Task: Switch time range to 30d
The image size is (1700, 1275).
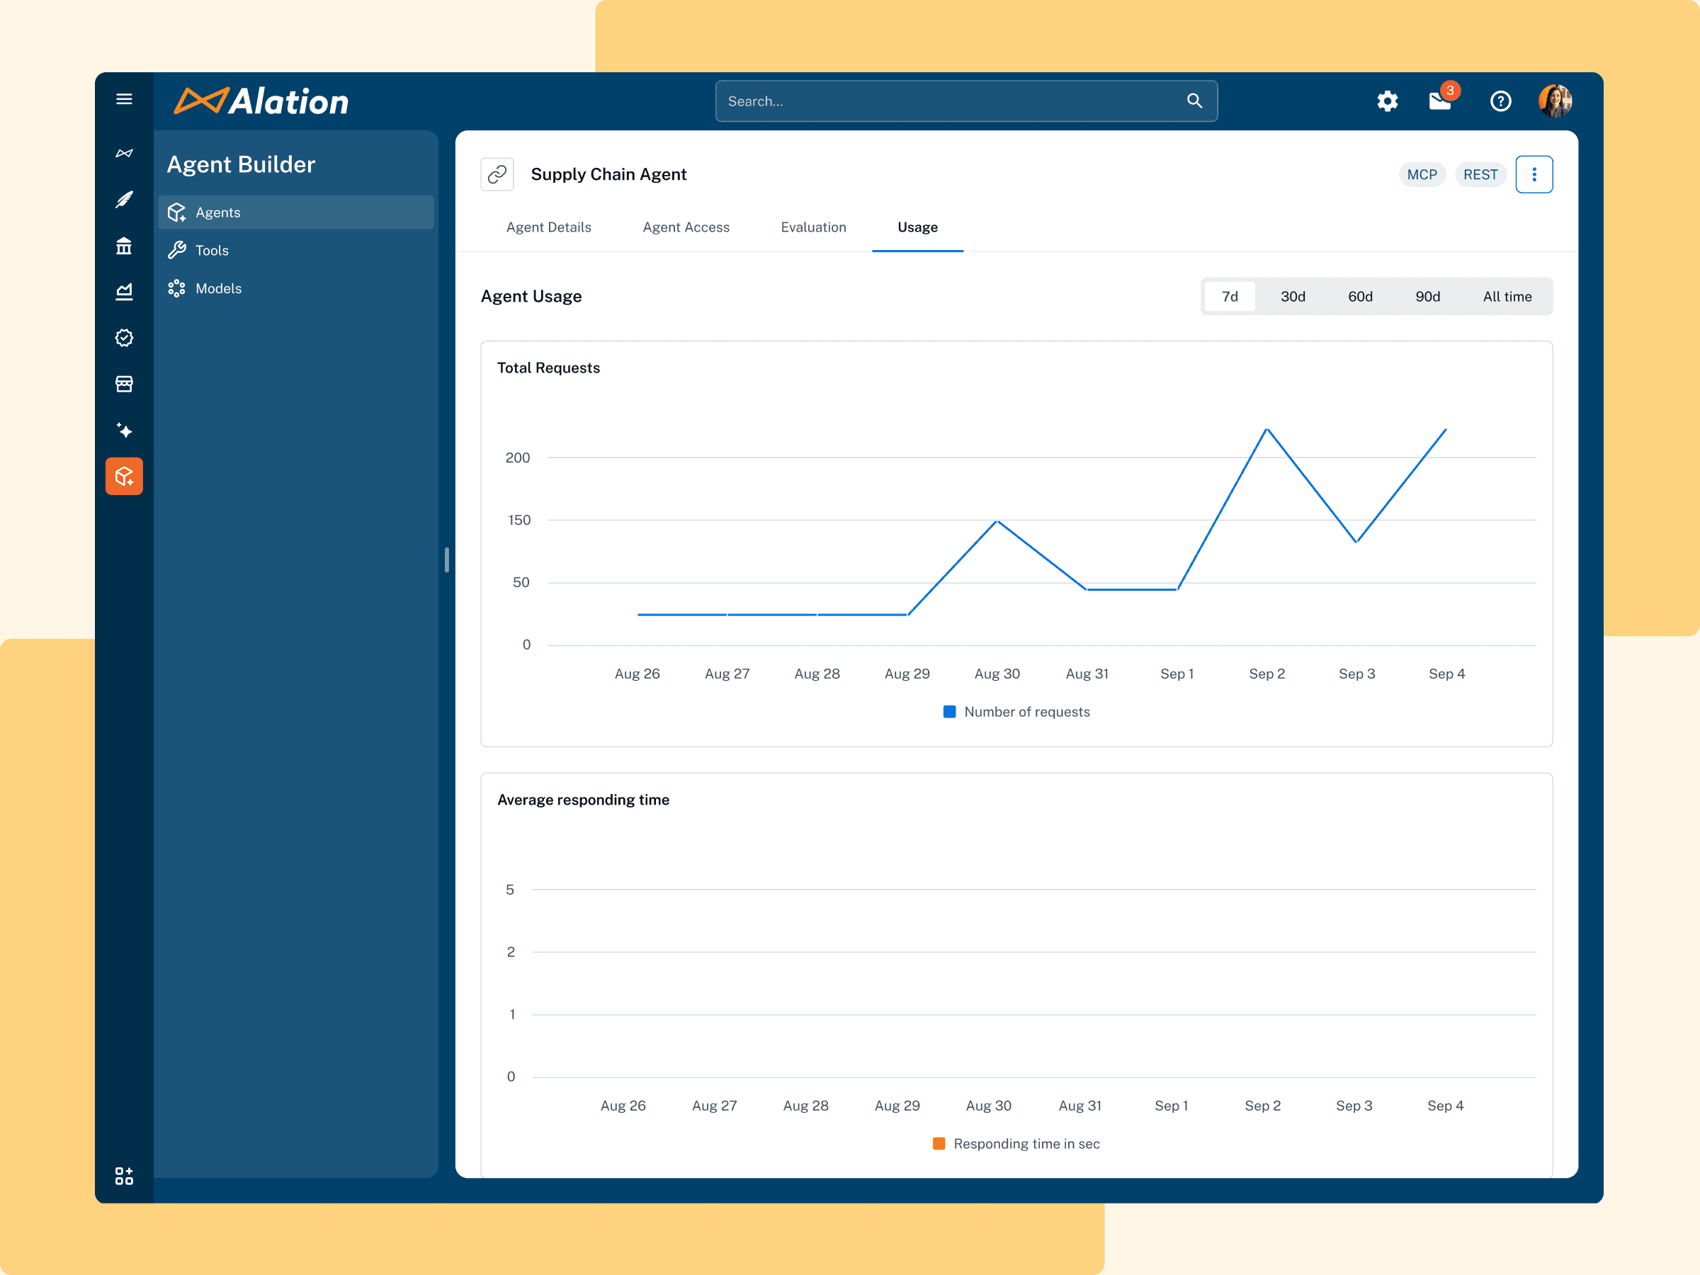Action: click(x=1293, y=297)
